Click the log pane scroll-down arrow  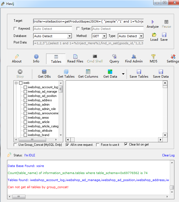pos(172,192)
